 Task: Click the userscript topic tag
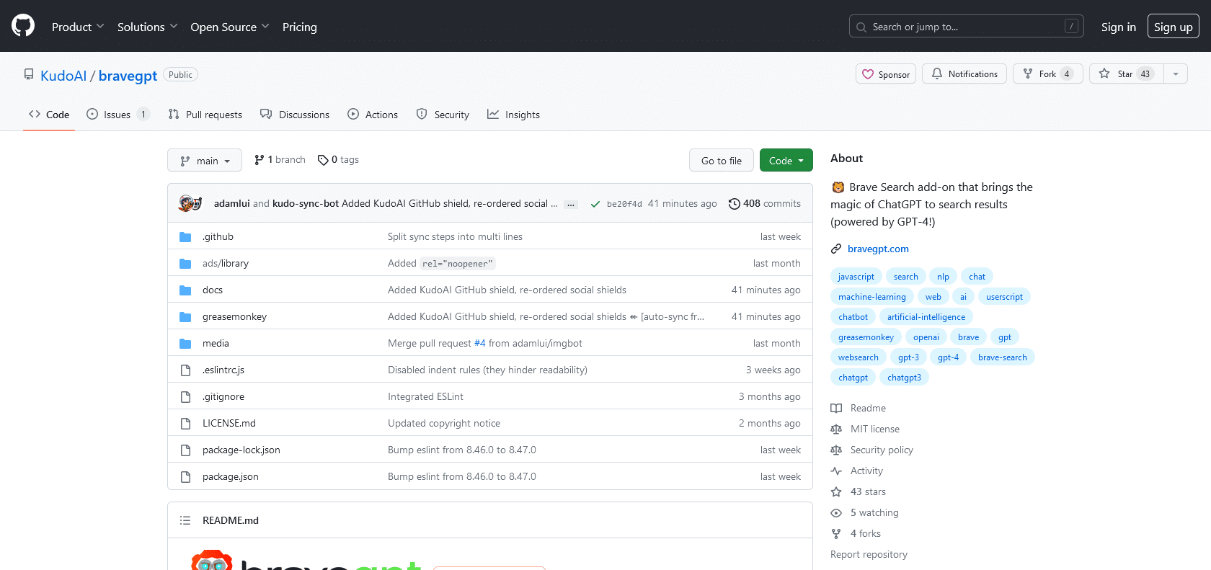pyautogui.click(x=1004, y=297)
